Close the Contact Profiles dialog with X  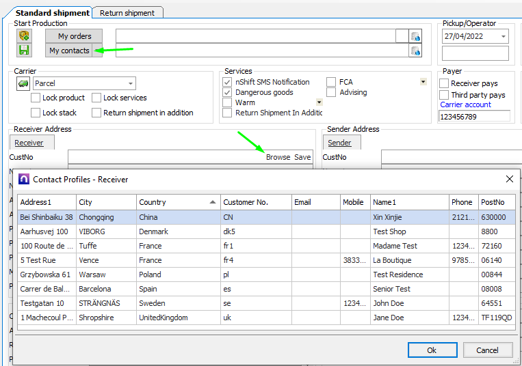click(509, 179)
